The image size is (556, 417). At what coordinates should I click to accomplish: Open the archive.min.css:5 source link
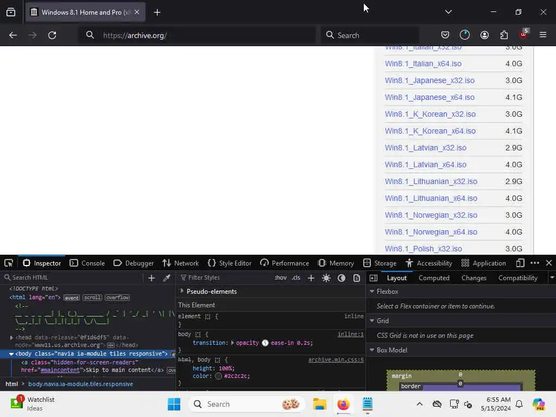click(x=336, y=359)
